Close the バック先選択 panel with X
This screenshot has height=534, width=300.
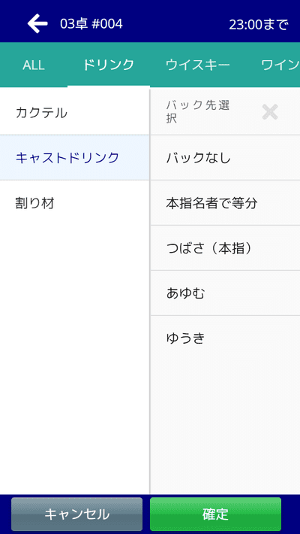click(270, 112)
